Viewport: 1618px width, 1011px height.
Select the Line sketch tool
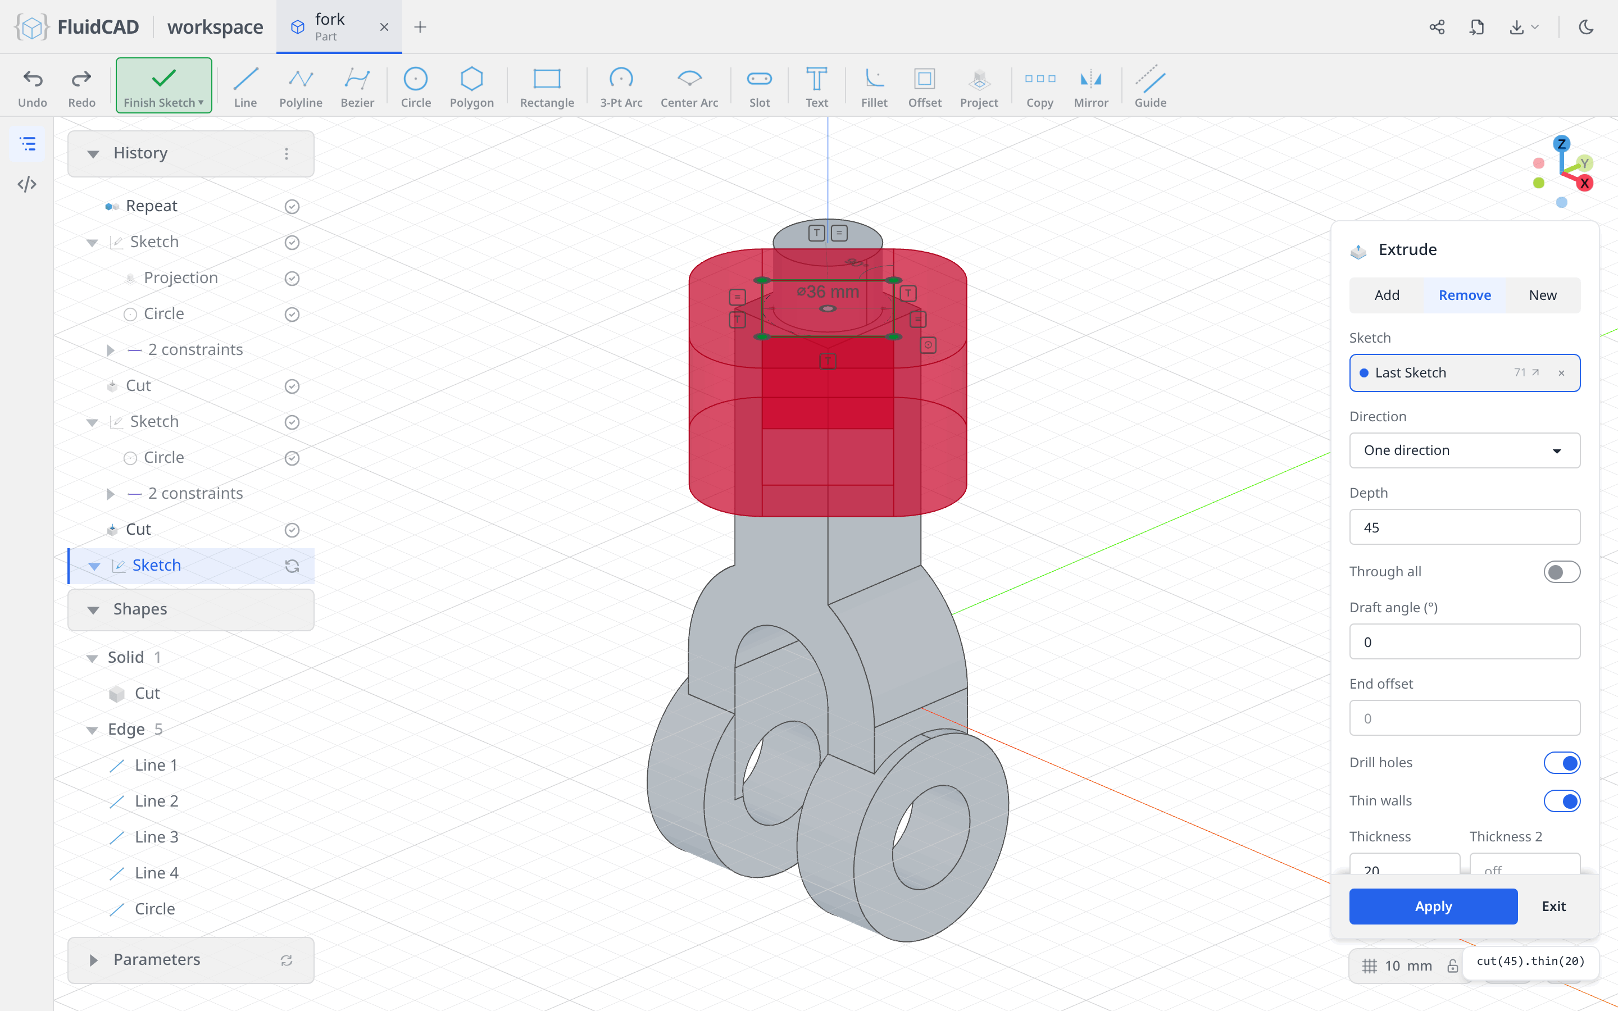[x=246, y=87]
